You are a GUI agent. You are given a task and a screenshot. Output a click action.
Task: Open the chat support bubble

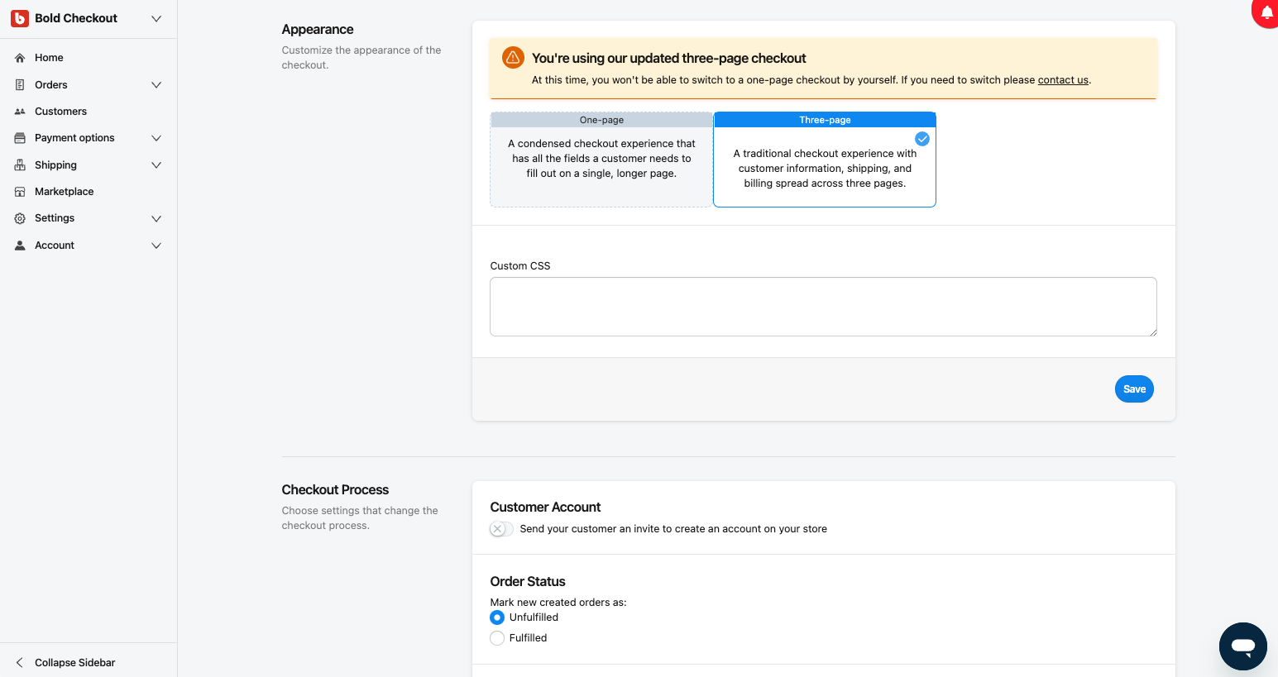click(x=1242, y=646)
